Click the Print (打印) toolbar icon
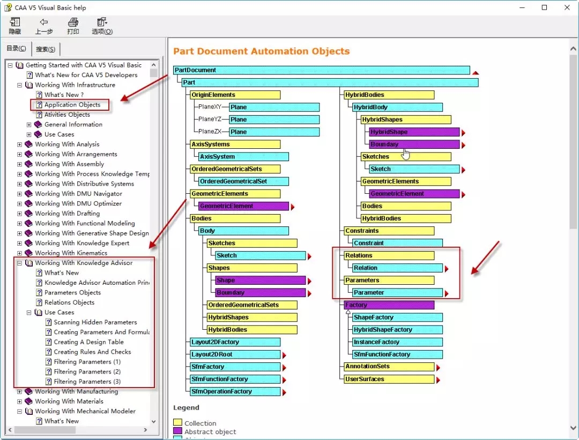Image resolution: width=579 pixels, height=440 pixels. [x=73, y=22]
